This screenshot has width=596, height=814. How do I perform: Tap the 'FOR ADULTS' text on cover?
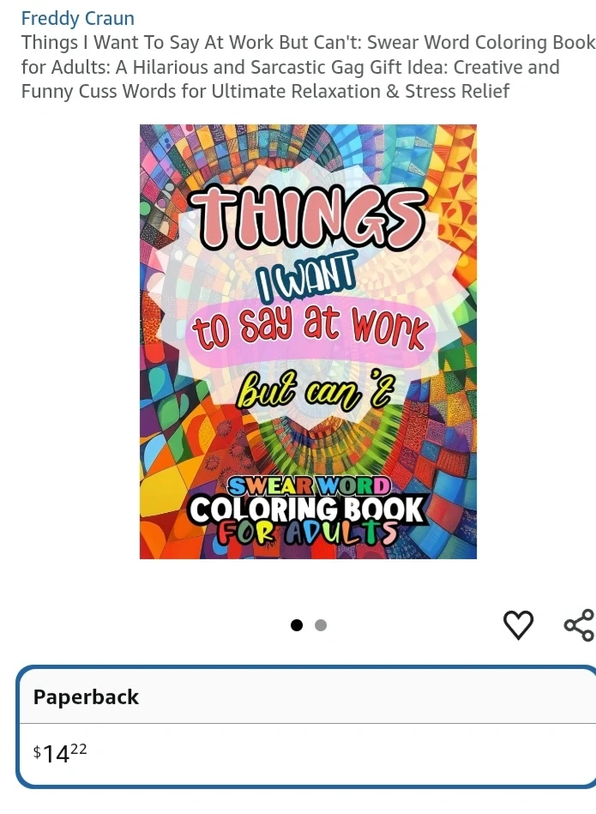[x=307, y=532]
